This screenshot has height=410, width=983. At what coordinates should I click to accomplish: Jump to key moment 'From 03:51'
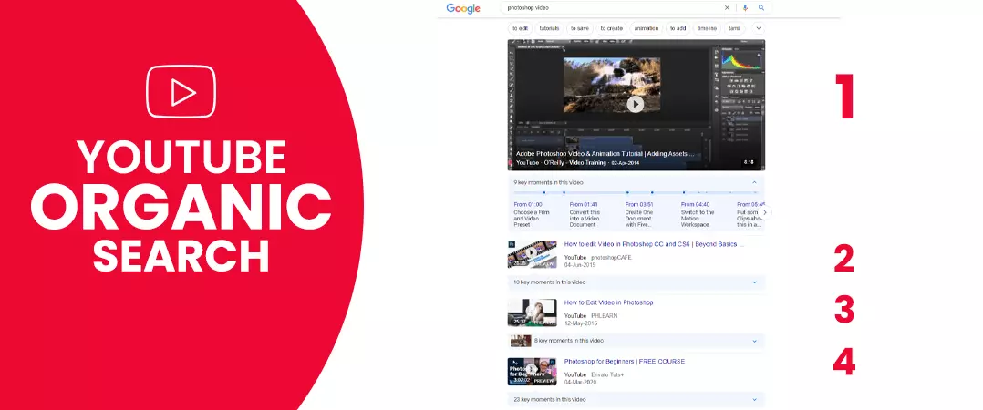(639, 205)
